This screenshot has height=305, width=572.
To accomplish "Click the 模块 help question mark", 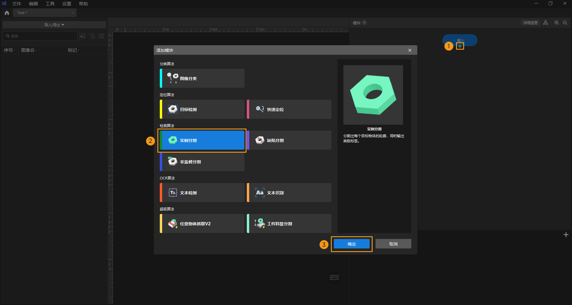I will (364, 23).
